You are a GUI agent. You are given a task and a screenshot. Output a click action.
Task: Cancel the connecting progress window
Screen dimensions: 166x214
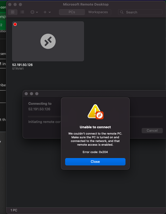point(152,130)
